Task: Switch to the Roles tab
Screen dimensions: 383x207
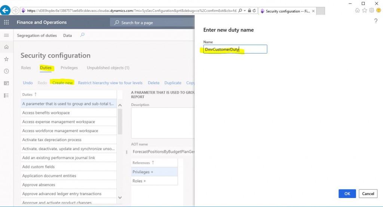Action: coord(26,68)
